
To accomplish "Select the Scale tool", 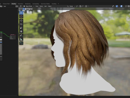I will pos(21,28).
